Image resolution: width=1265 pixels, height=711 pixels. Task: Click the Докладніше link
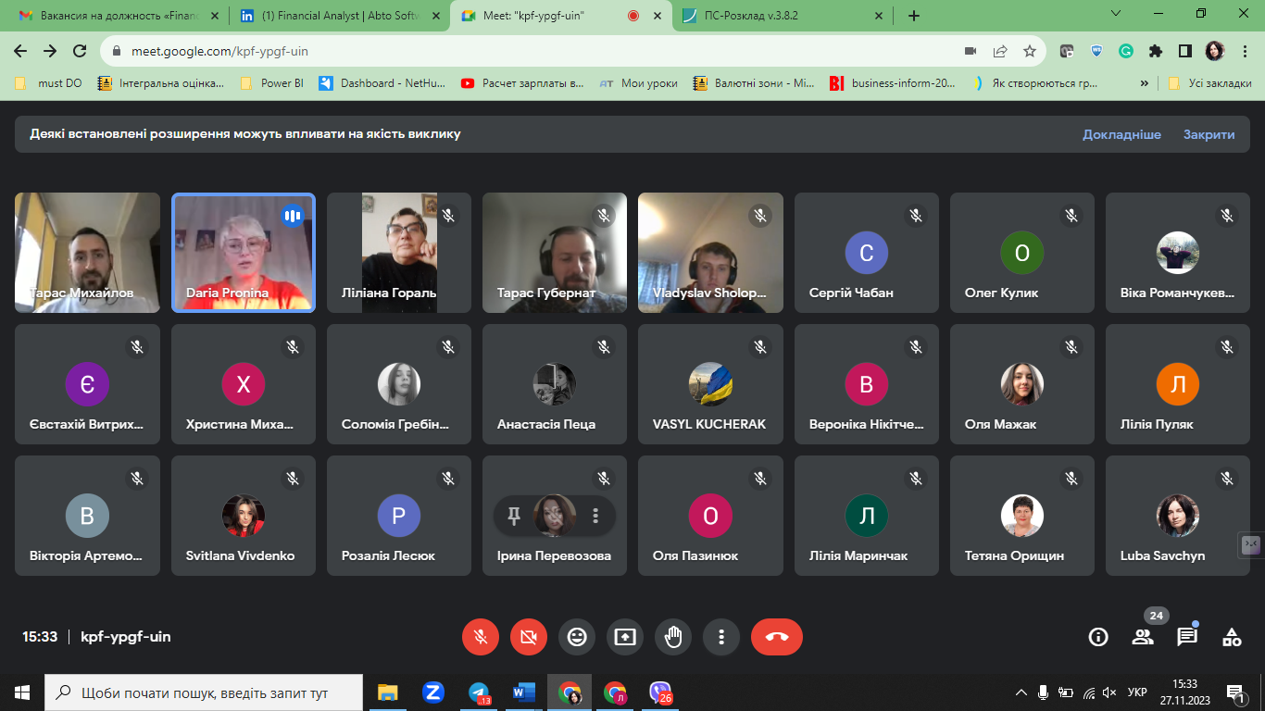[x=1121, y=134]
